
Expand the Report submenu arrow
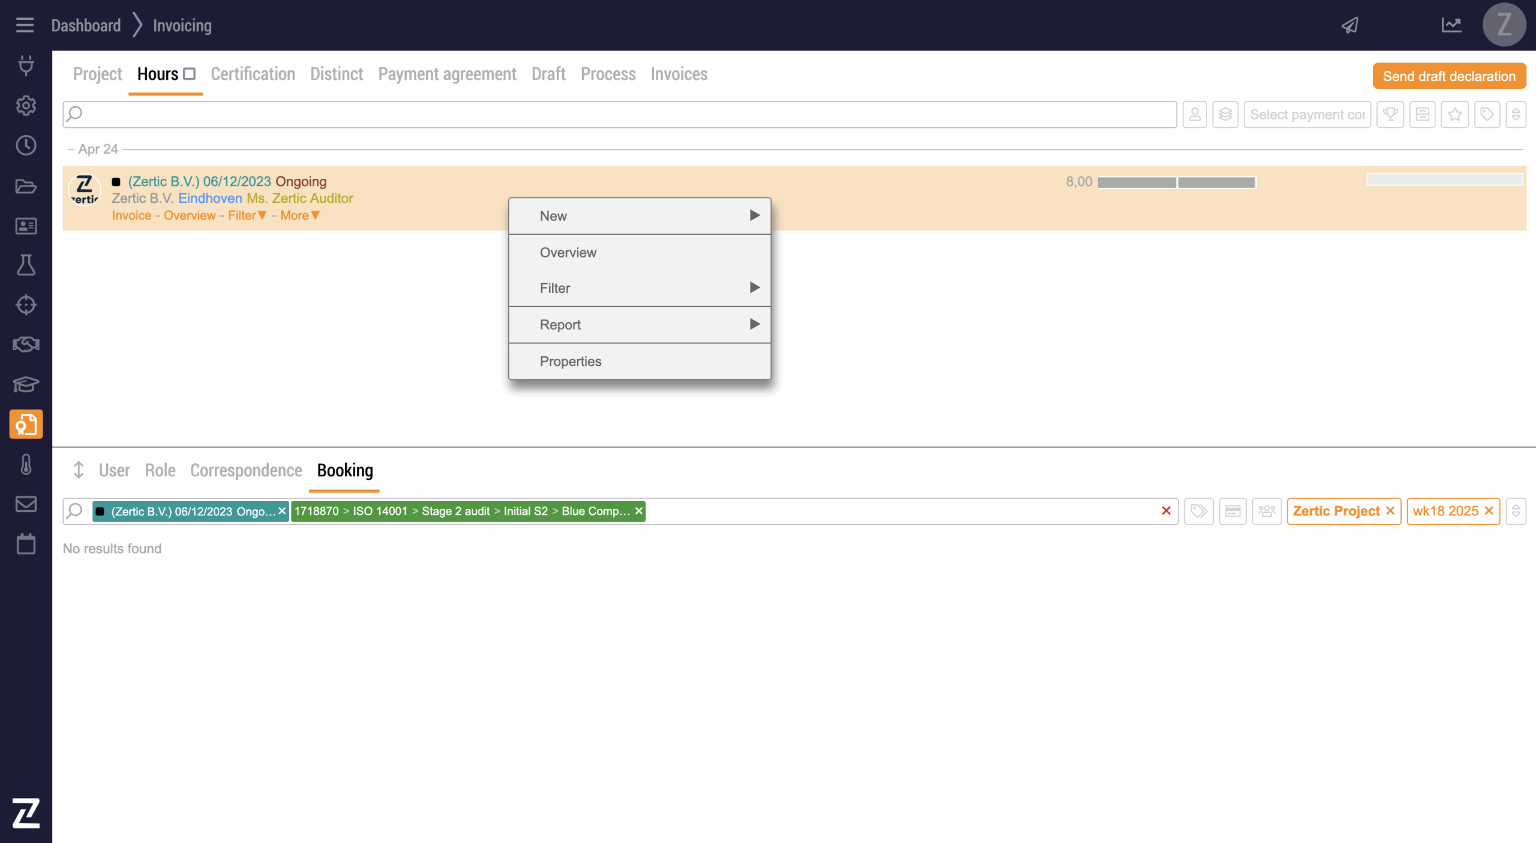(754, 325)
